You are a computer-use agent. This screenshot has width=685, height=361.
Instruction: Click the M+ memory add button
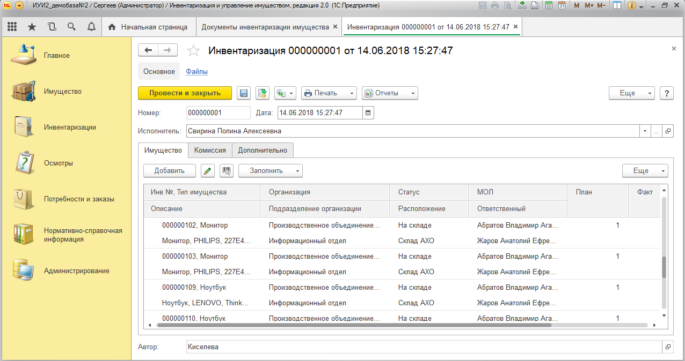tap(589, 5)
